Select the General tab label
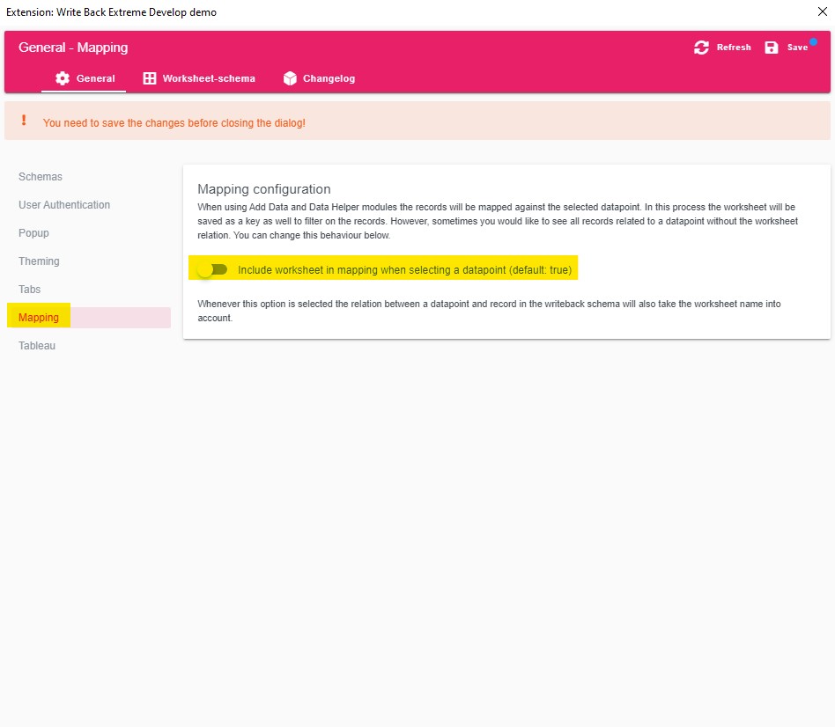This screenshot has height=727, width=835. point(95,78)
